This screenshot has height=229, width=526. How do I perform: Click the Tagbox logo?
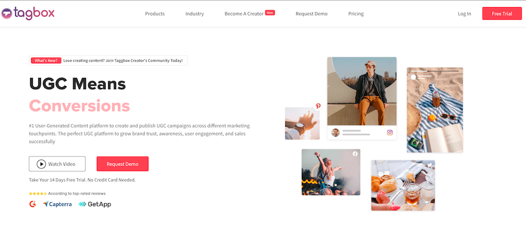(28, 14)
